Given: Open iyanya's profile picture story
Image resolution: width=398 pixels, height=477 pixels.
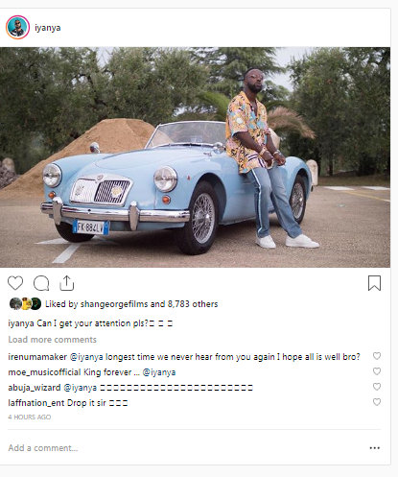Looking at the screenshot, I should [x=17, y=28].
